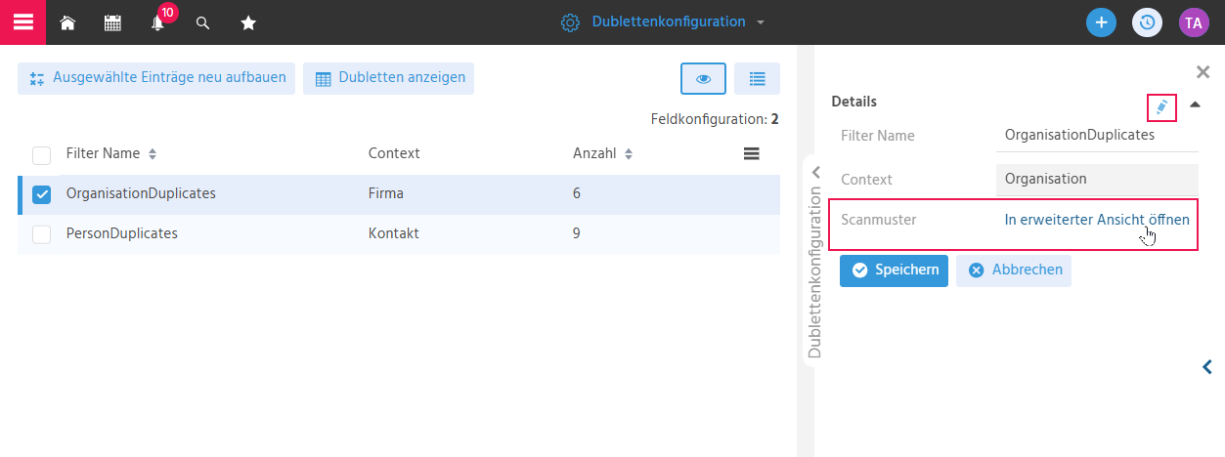Click Ausgewählte Einträge neu aufbauen button
The width and height of the screenshot is (1225, 457).
click(x=156, y=78)
